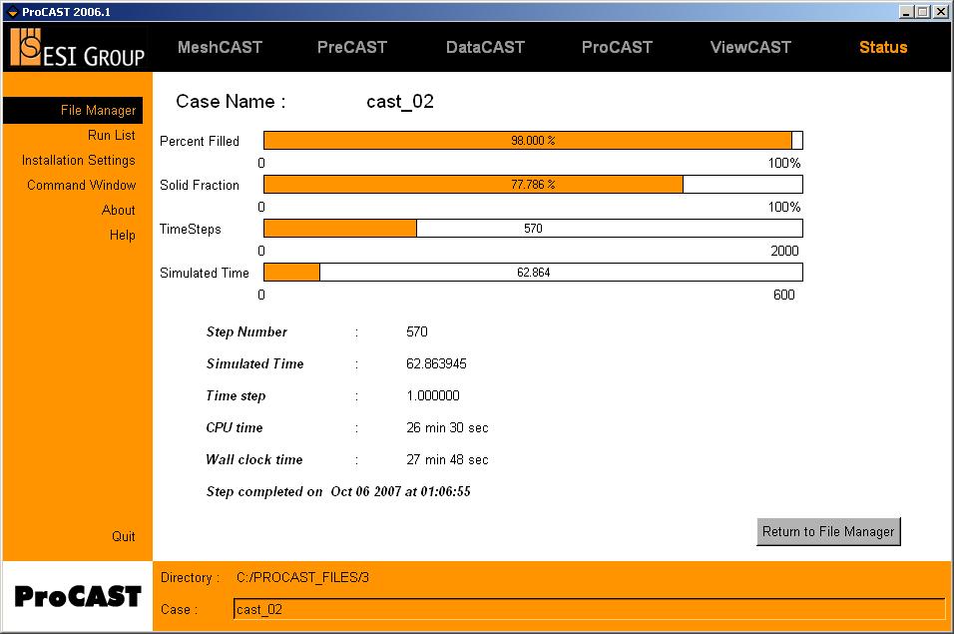Viewport: 954px width, 634px height.
Task: Open Help from the sidebar
Action: [x=122, y=235]
